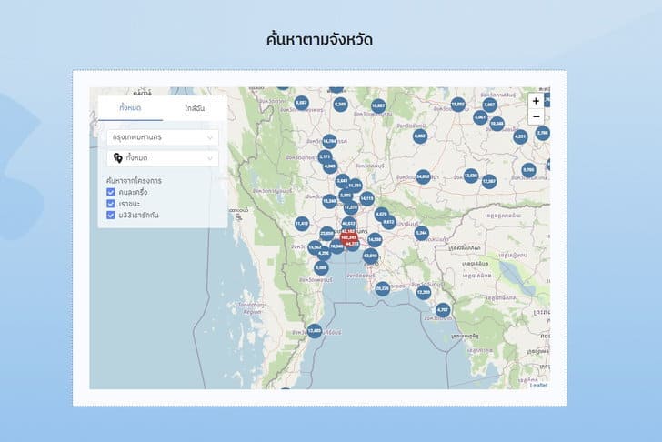
Task: Click the ค้นหาจากโครงการ label
Action: [134, 181]
